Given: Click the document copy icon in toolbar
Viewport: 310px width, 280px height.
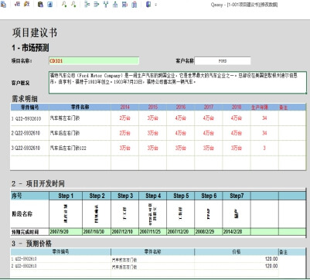Looking at the screenshot, I should (3, 5).
